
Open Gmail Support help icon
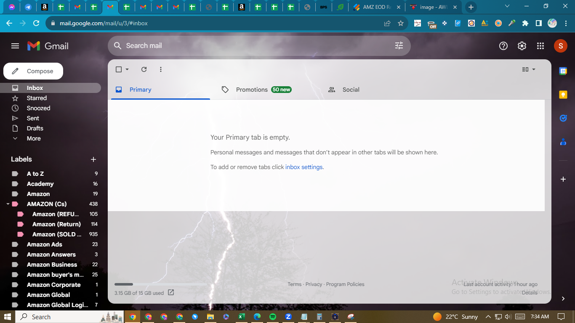[x=503, y=46]
